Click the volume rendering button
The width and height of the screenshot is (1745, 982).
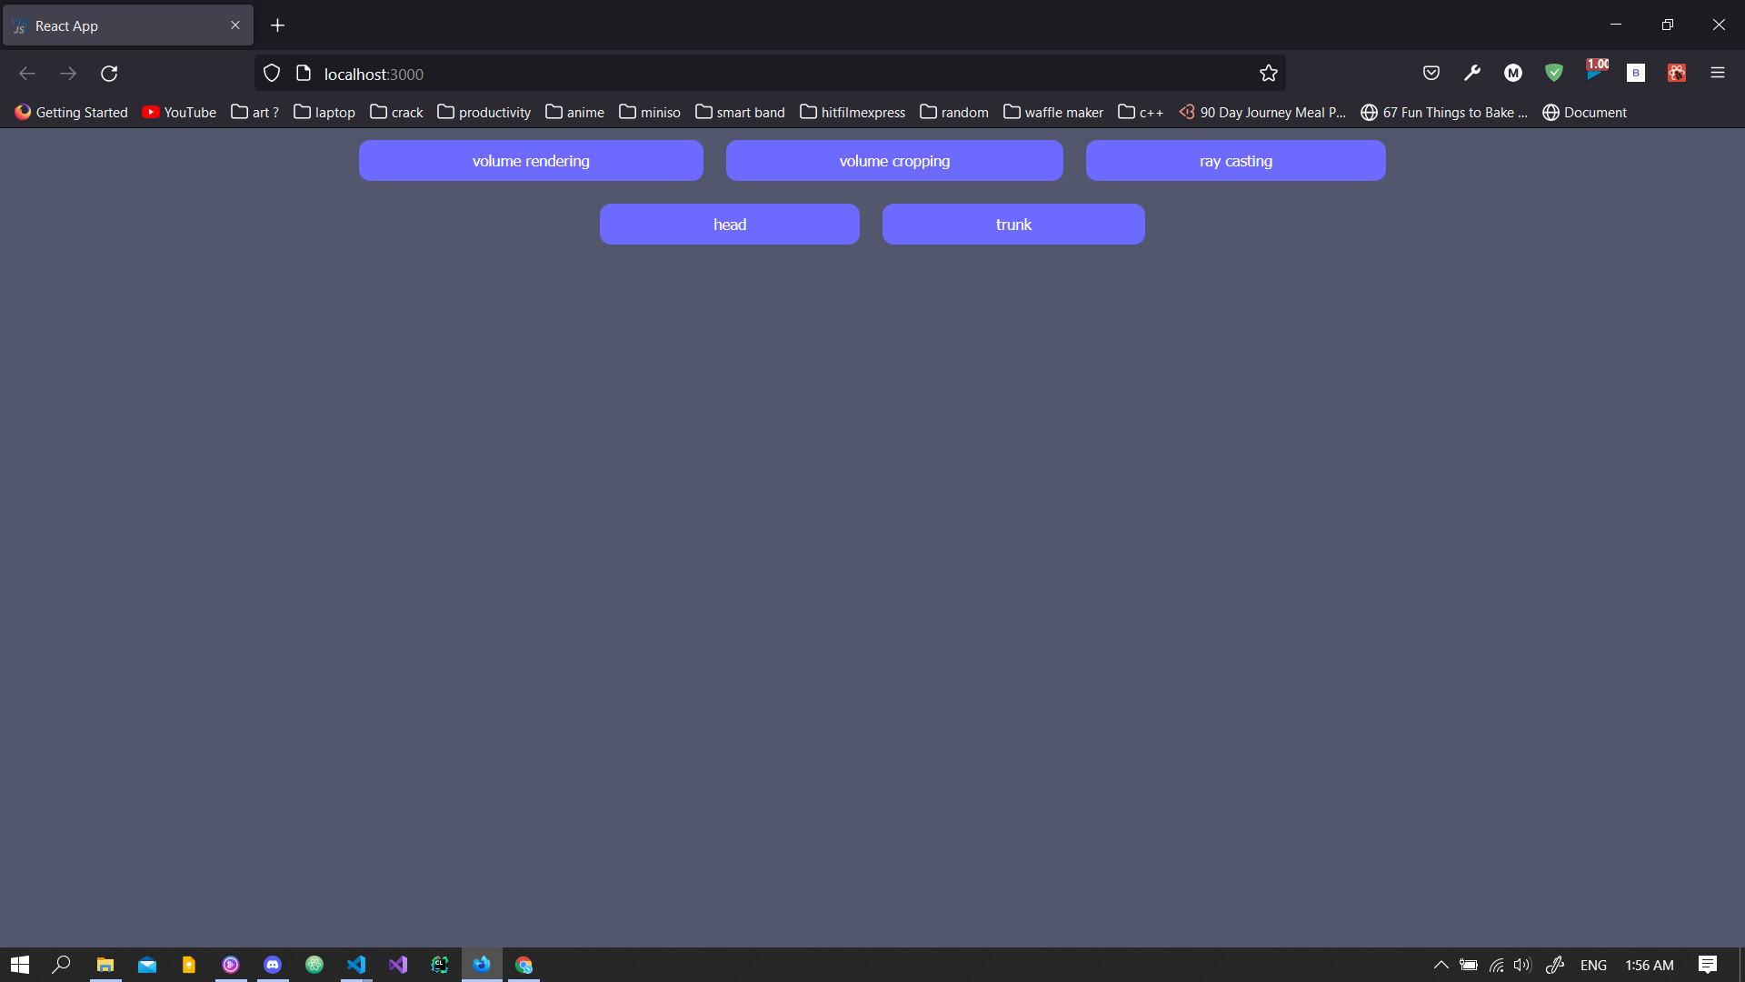coord(531,161)
